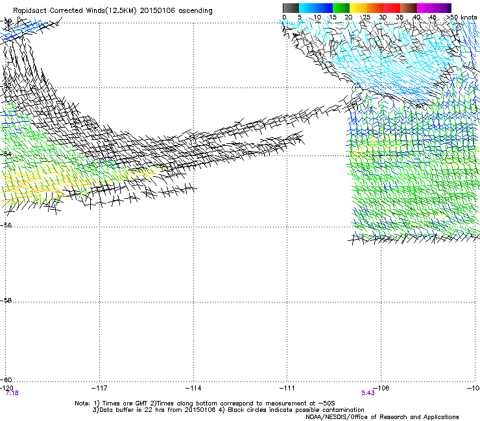Click the '>50 knots' legend label
The width and height of the screenshot is (480, 421).
462,17
